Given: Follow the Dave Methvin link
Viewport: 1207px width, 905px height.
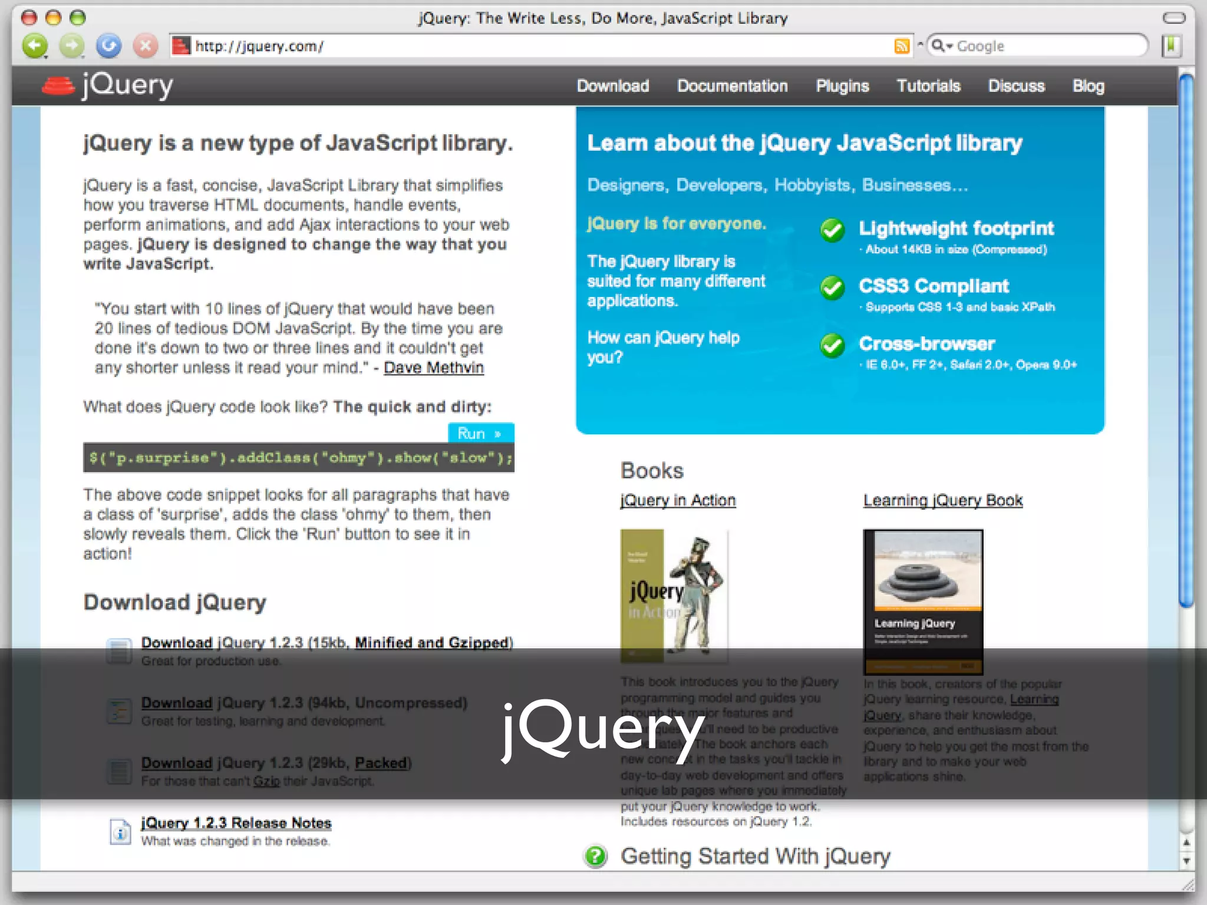Looking at the screenshot, I should coord(434,368).
